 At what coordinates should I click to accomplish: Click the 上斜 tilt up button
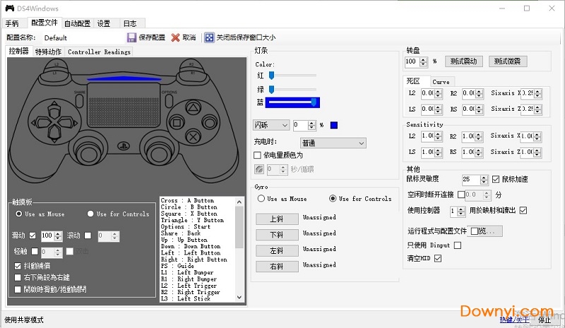tap(277, 219)
